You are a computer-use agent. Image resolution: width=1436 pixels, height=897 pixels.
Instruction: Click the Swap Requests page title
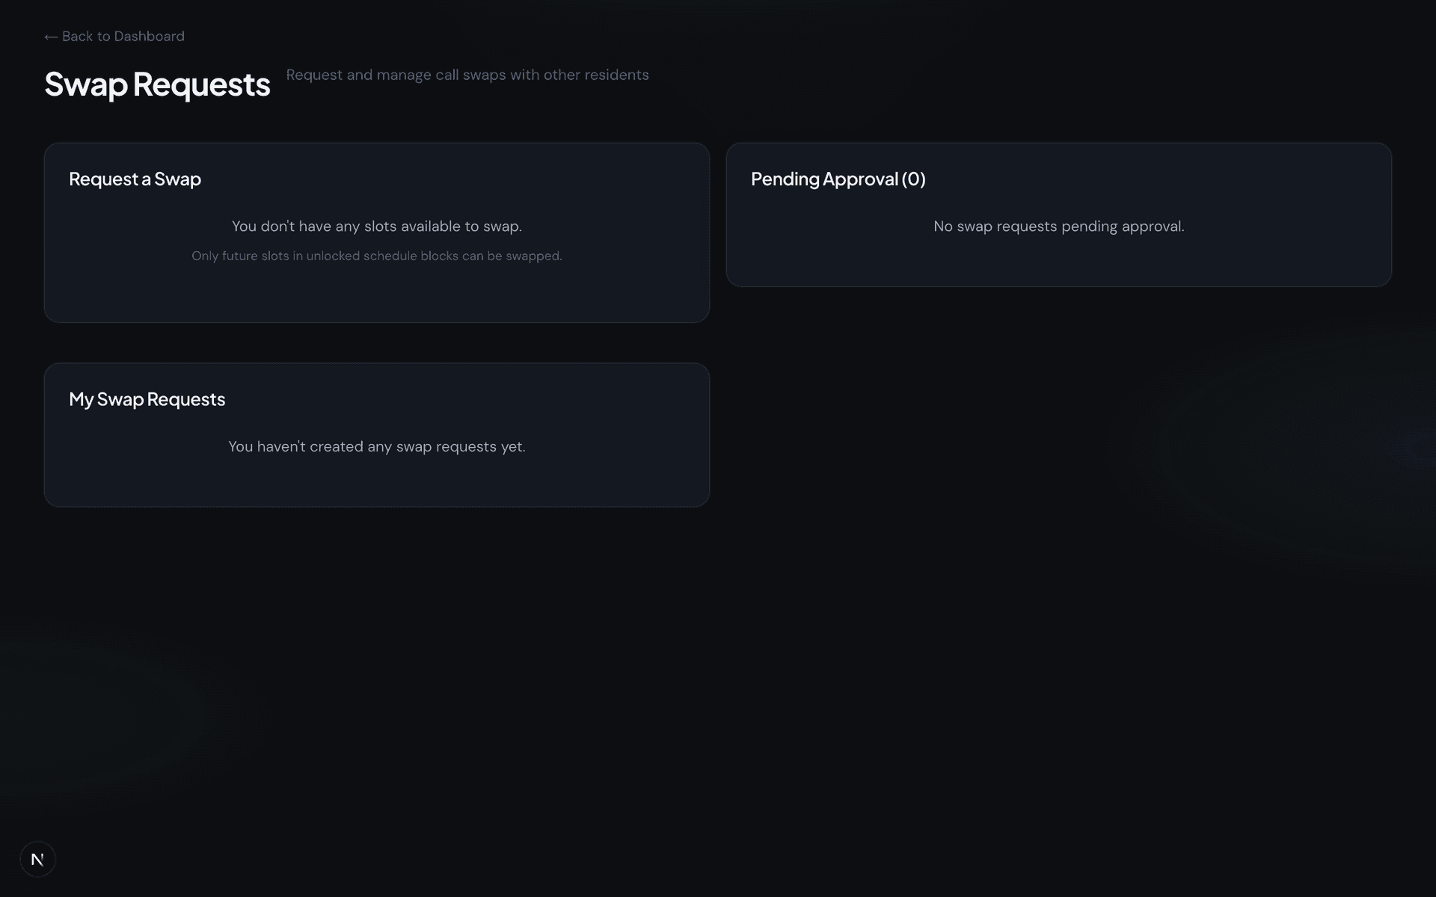pos(157,84)
